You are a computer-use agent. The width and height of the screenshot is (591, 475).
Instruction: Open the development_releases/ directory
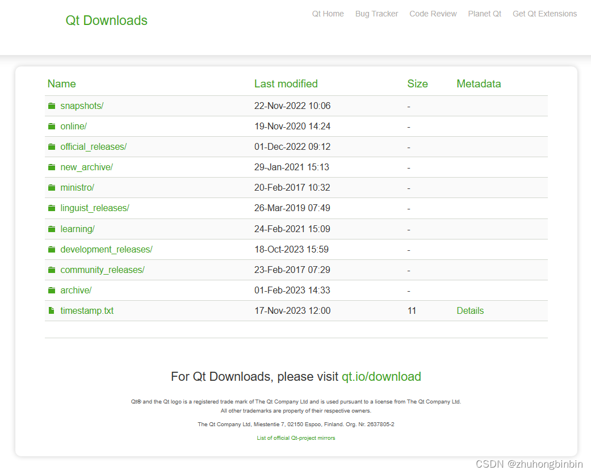tap(106, 249)
